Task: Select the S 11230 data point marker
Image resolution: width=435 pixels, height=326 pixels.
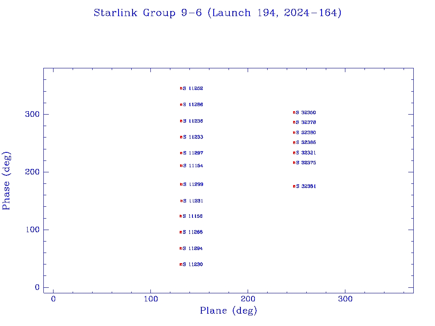Action: tap(181, 264)
